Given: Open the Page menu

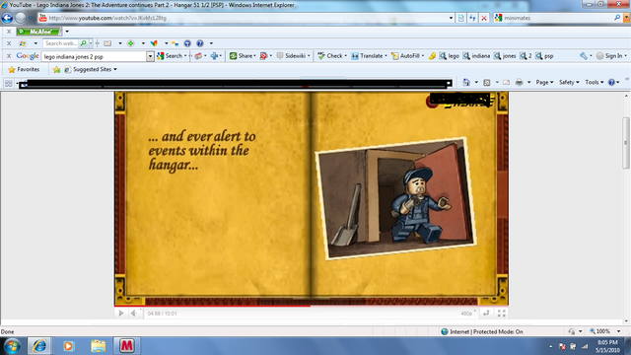Looking at the screenshot, I should 544,82.
